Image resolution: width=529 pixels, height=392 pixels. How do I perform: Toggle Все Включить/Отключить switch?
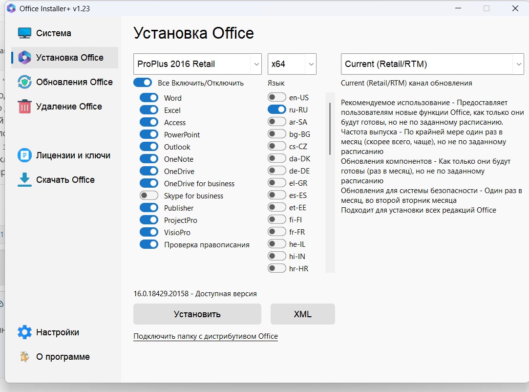(x=143, y=83)
